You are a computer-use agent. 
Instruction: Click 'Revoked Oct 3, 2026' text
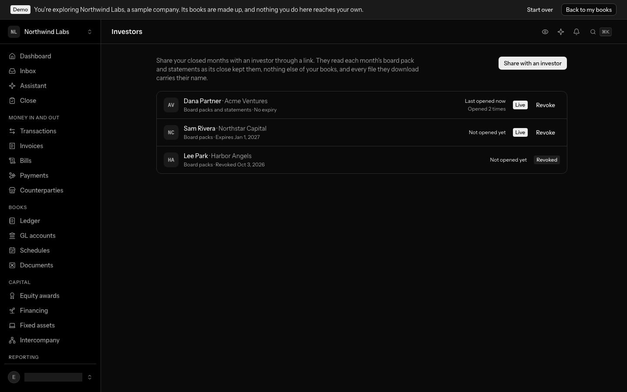coord(240,165)
